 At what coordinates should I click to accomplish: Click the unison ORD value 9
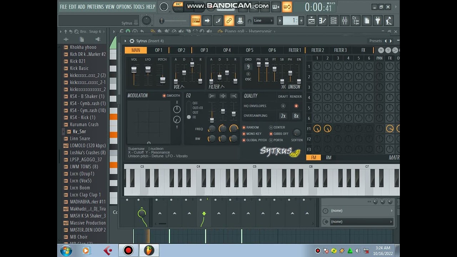248,67
